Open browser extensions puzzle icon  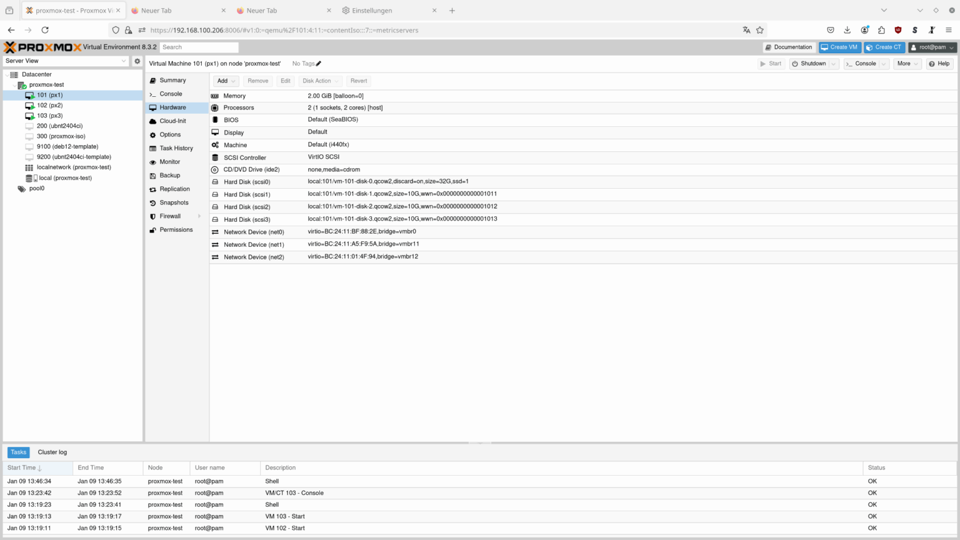pyautogui.click(x=881, y=30)
